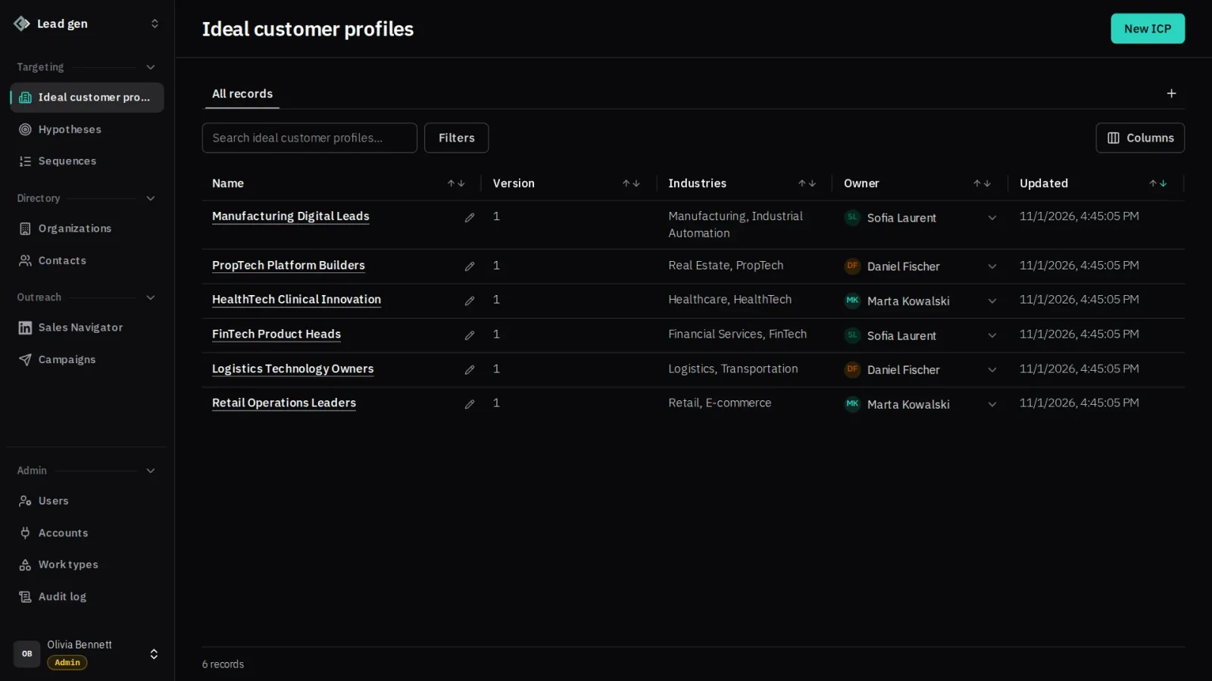This screenshot has width=1212, height=681.
Task: Collapse the Admin sidebar section
Action: click(x=151, y=471)
